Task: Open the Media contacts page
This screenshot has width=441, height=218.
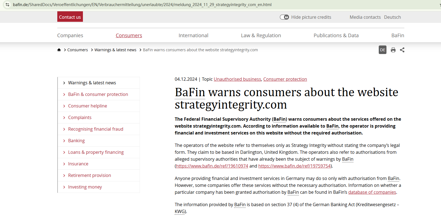Action: coord(365,17)
